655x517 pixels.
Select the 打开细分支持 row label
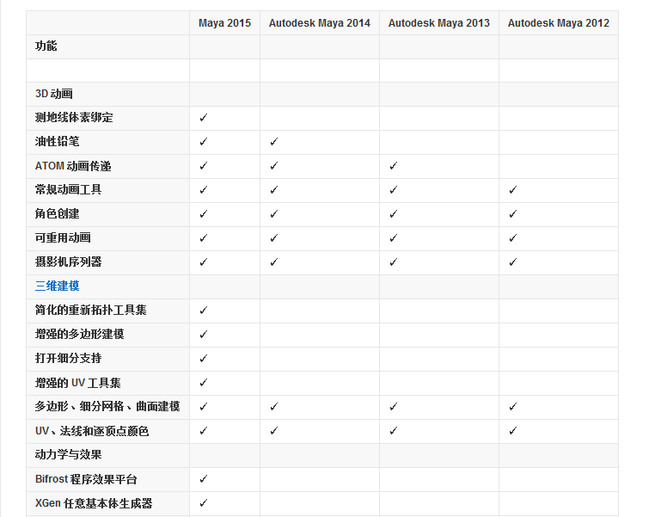point(69,359)
